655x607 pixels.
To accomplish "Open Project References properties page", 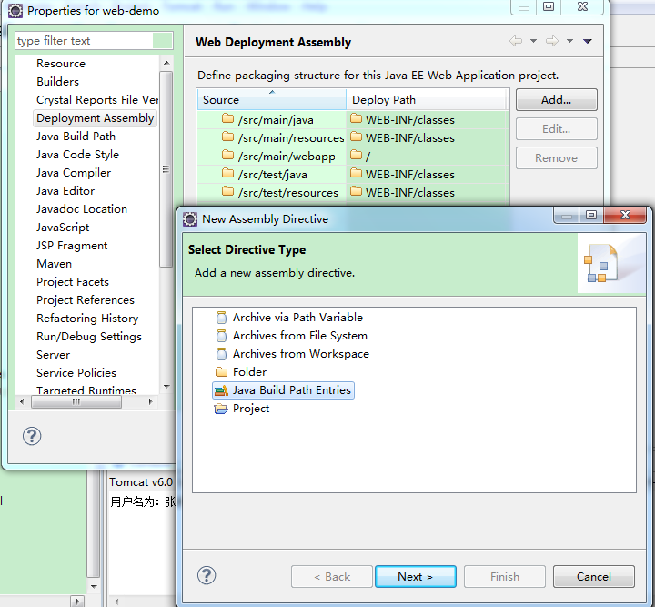I will click(x=86, y=300).
